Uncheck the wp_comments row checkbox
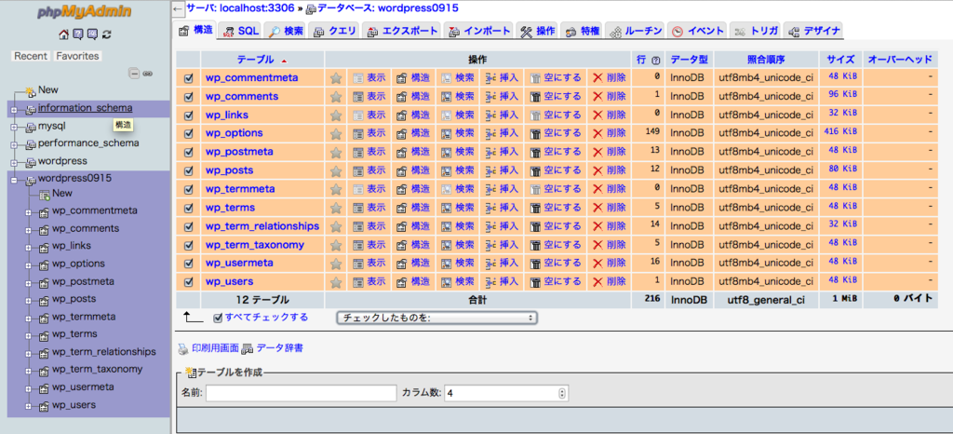The width and height of the screenshot is (953, 434). tap(188, 96)
